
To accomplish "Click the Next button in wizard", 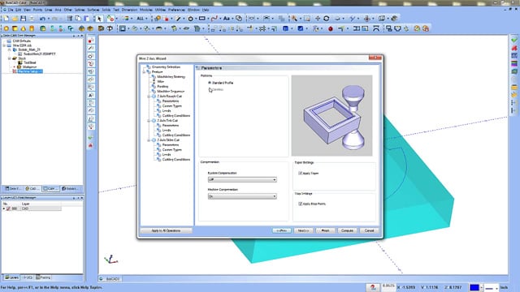I will (x=303, y=230).
